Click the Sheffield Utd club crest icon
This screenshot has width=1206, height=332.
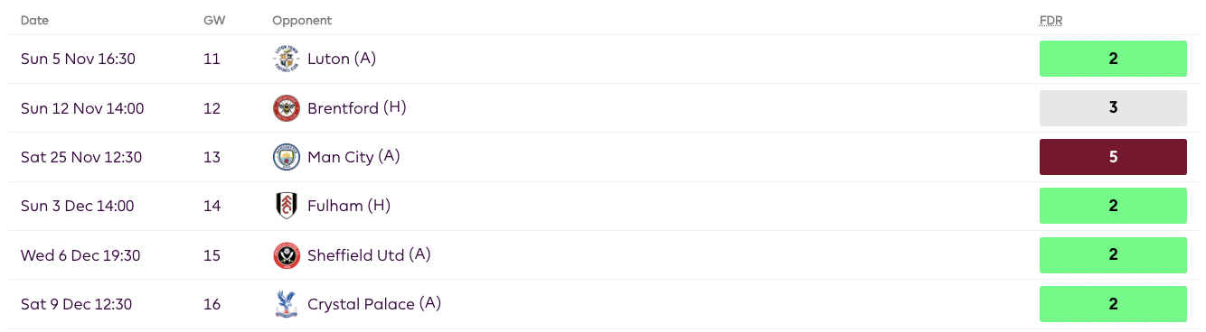(286, 255)
